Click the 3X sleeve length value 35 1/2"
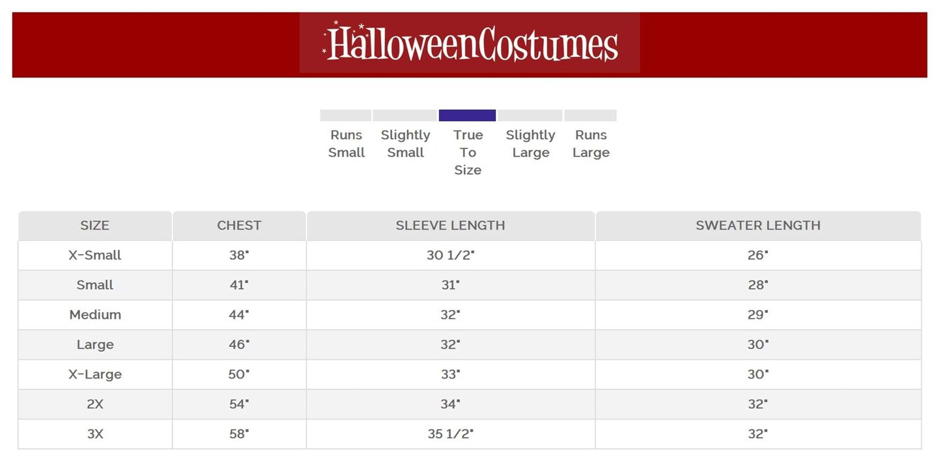This screenshot has width=938, height=467. 450,434
